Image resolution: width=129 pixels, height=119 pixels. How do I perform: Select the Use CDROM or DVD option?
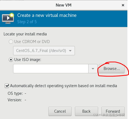pyautogui.click(x=11, y=42)
